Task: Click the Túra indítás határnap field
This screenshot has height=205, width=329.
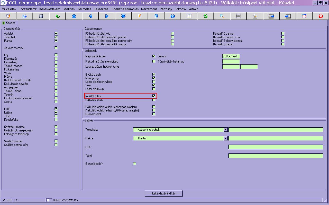Action: [x=231, y=61]
